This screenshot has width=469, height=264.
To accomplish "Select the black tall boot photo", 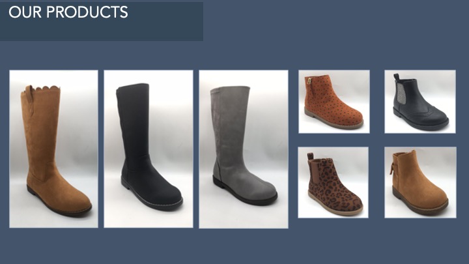I will pos(149,149).
